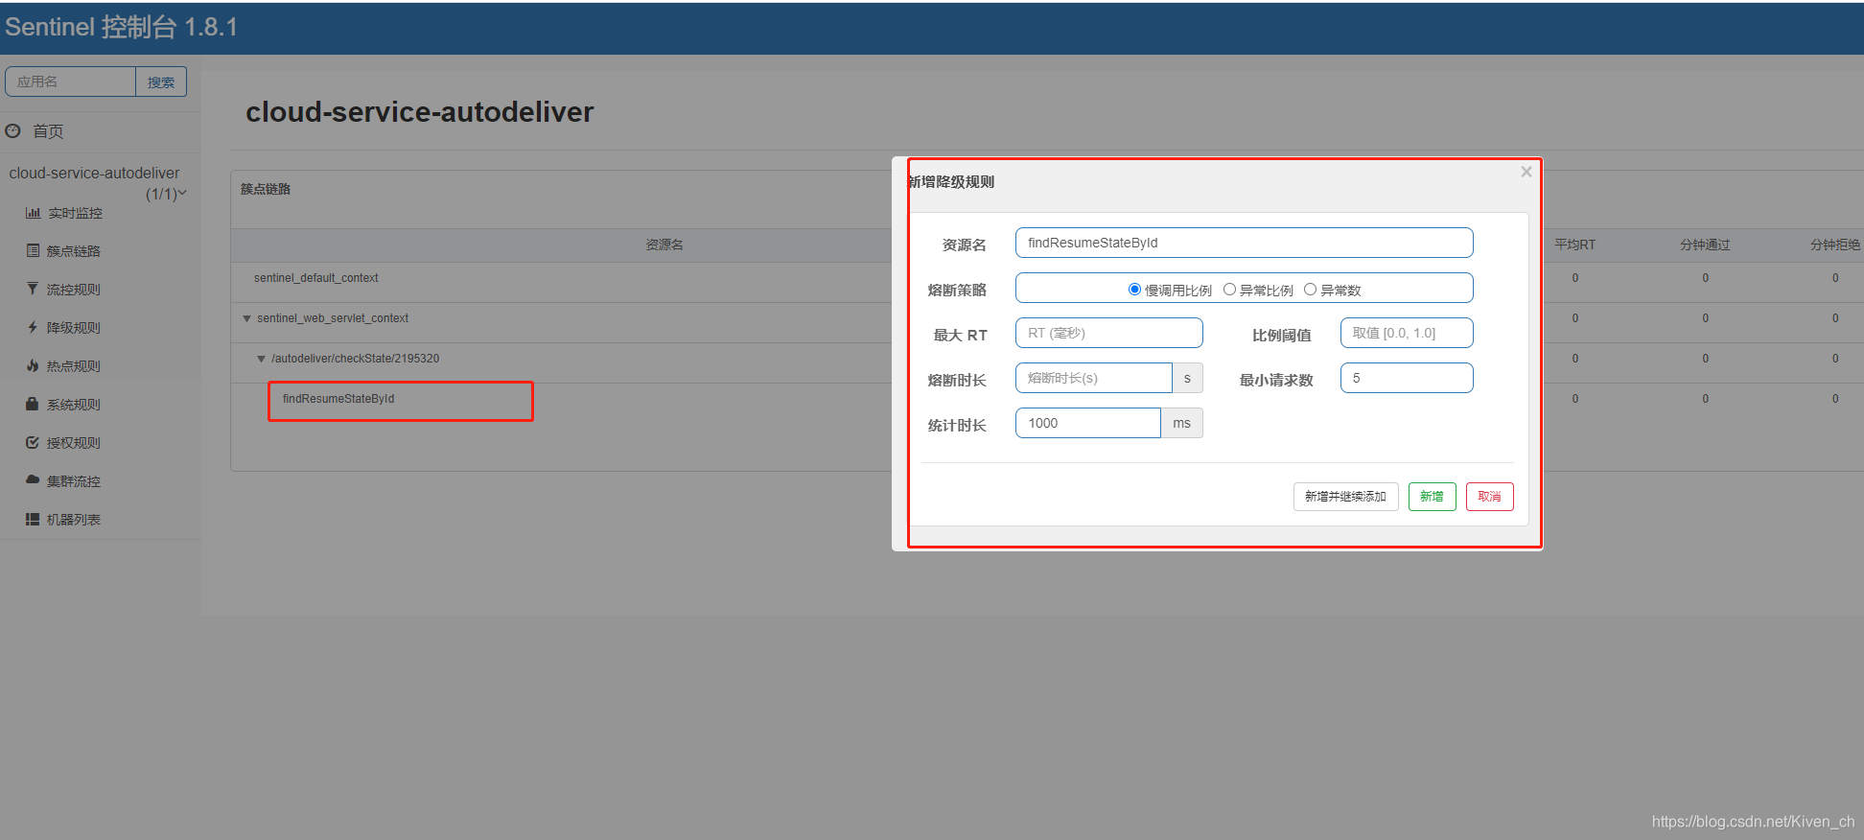Open 热点规则 menu item
Image resolution: width=1864 pixels, height=840 pixels.
[x=74, y=366]
